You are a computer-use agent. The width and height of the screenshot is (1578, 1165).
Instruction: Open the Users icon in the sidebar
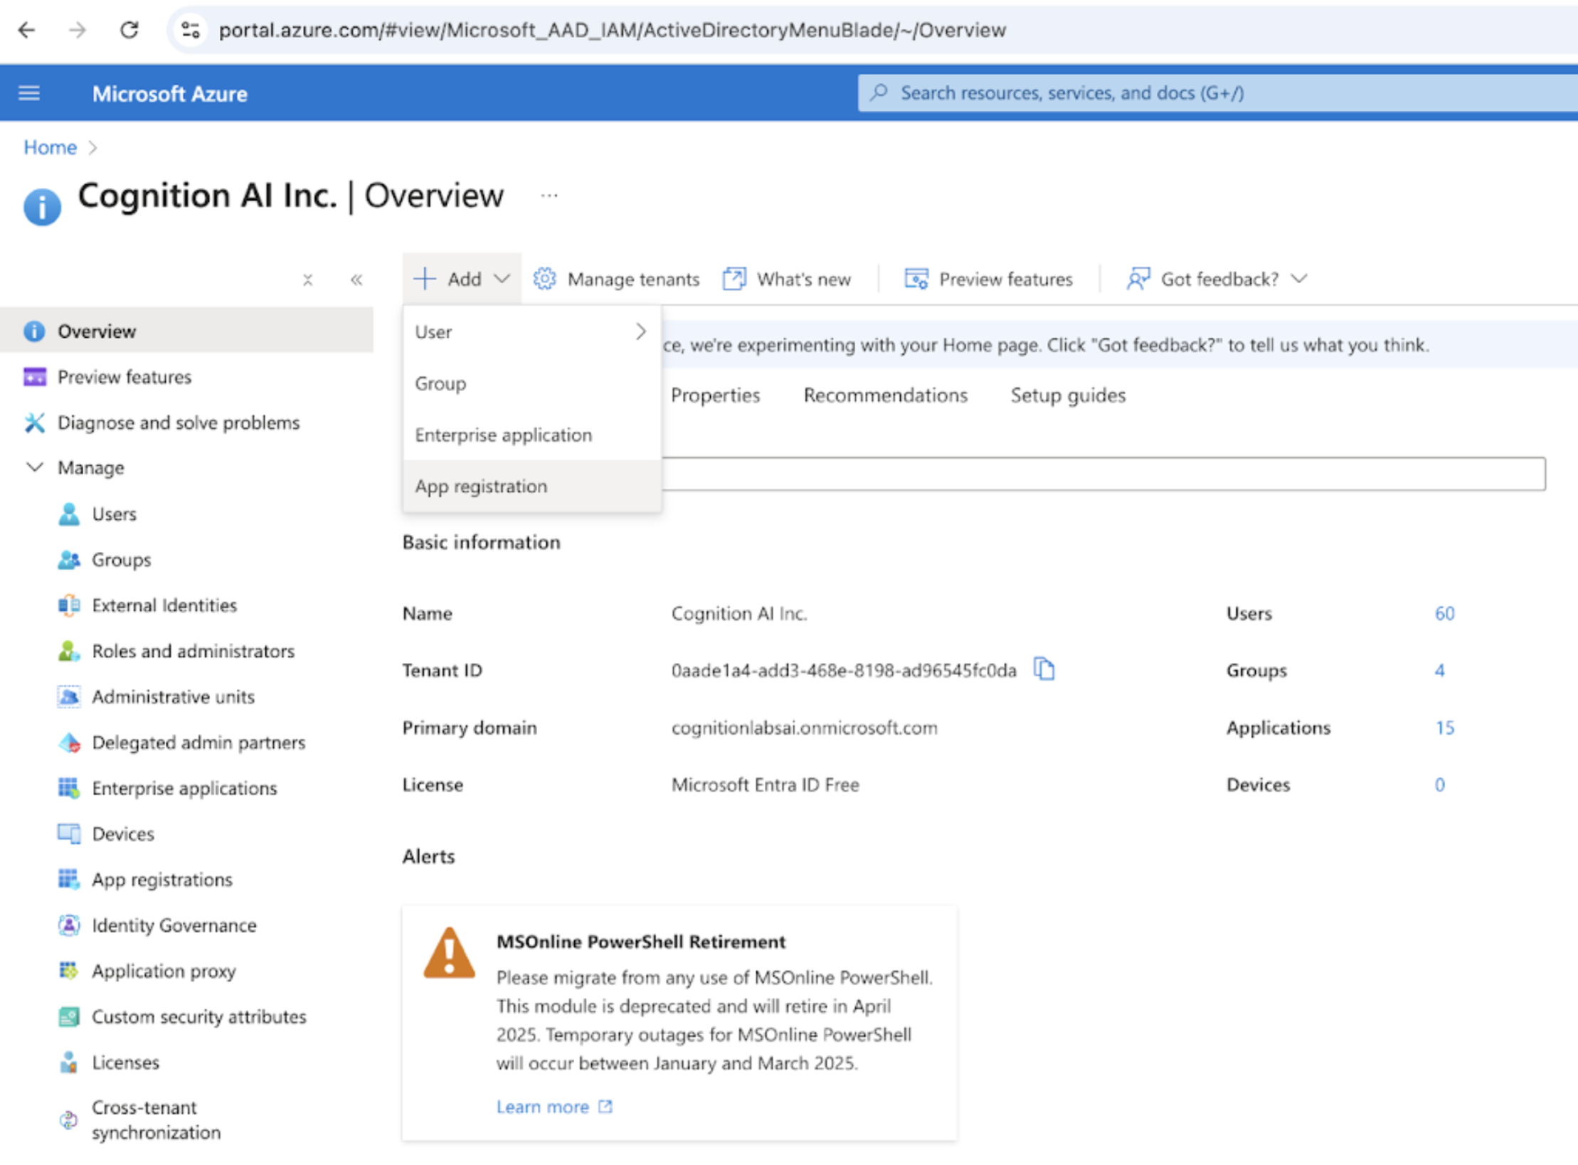[x=69, y=514]
